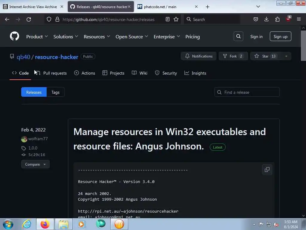306x230 pixels.
Task: Switch to Internet Archive browser tab
Action: click(33, 7)
